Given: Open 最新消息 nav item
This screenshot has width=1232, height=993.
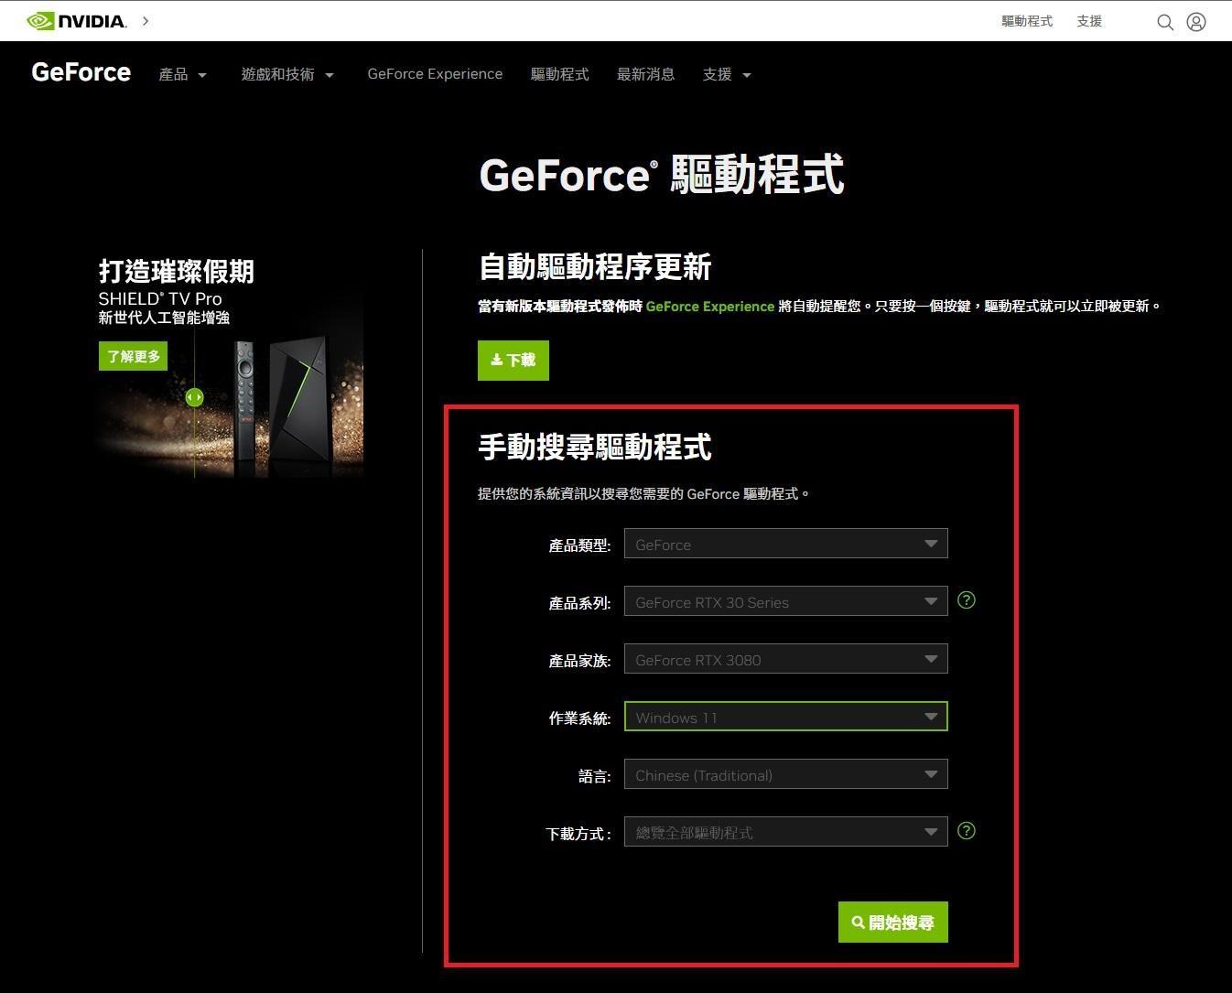Looking at the screenshot, I should click(x=645, y=74).
